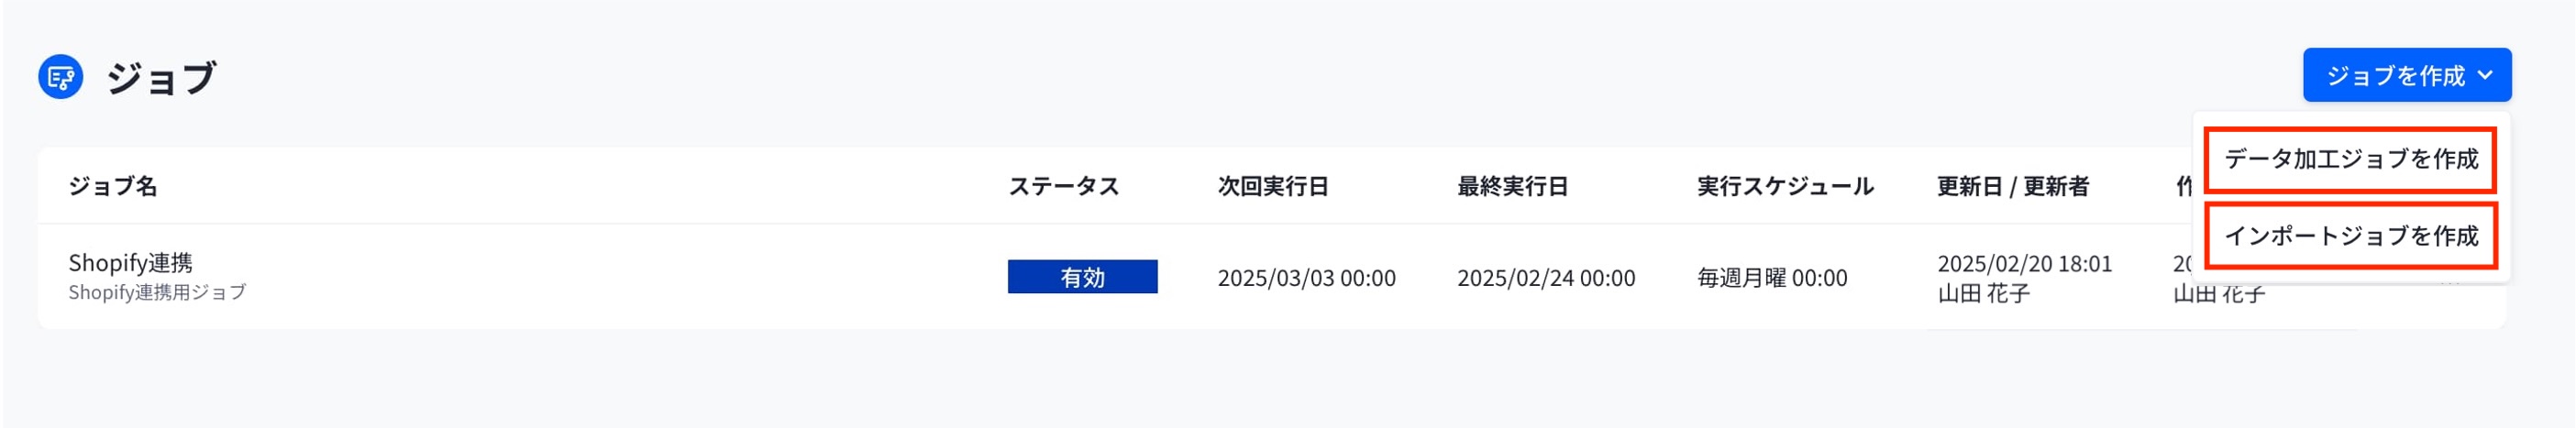2576x428 pixels.
Task: Click the schedule 毎週月曜 00:00 cell
Action: pos(1772,278)
